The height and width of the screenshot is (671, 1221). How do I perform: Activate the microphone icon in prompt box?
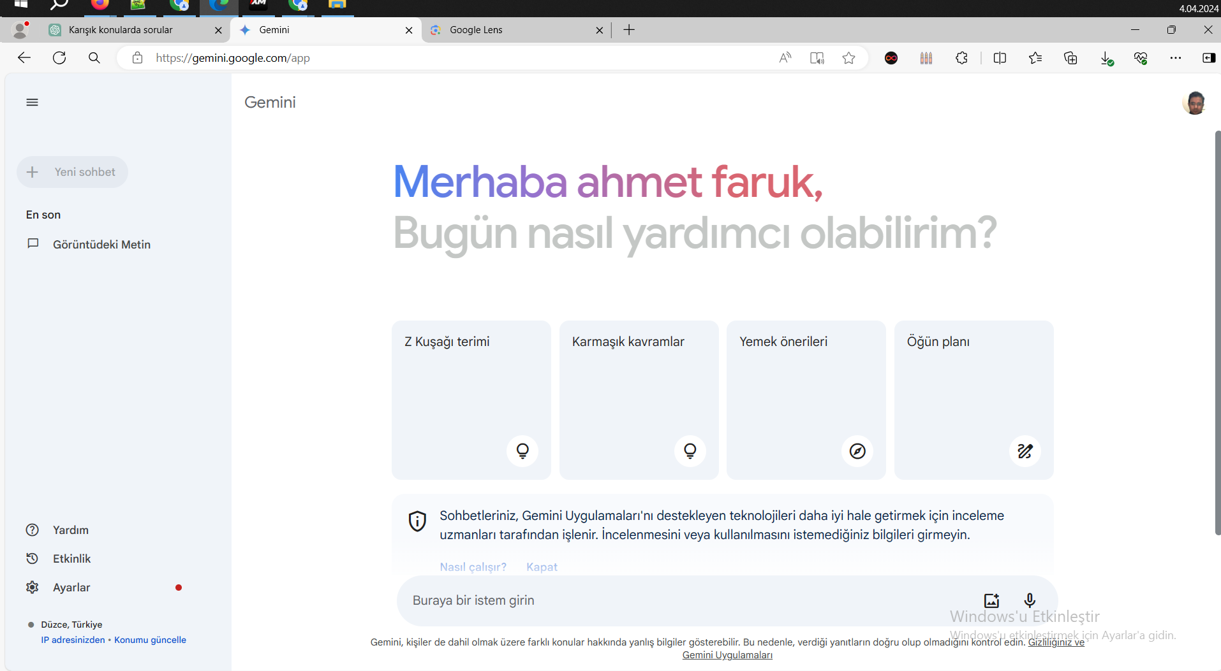1030,600
